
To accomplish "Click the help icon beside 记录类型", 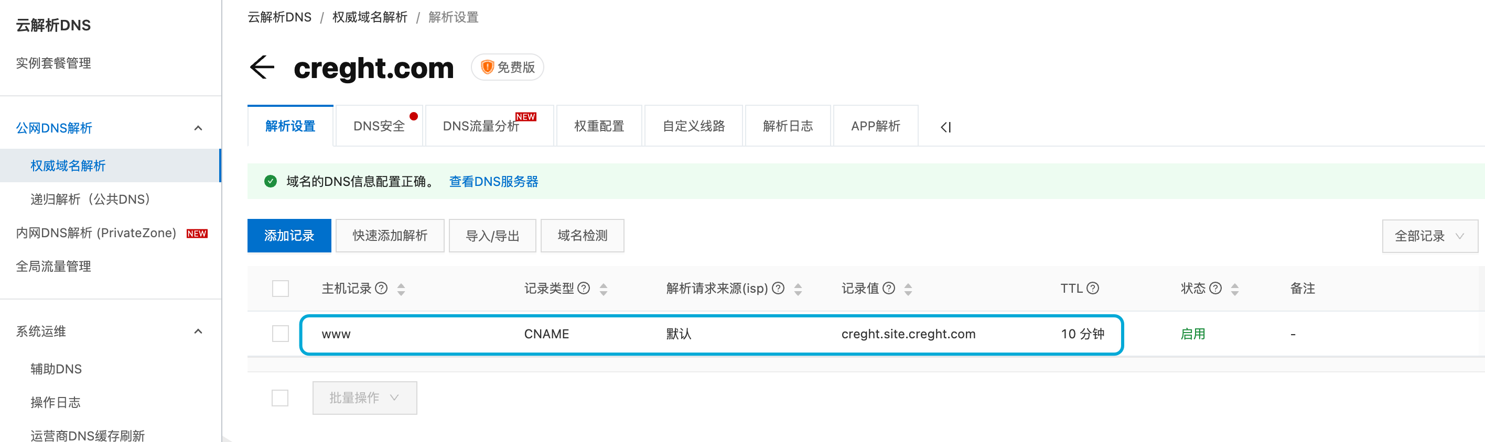I will point(584,289).
